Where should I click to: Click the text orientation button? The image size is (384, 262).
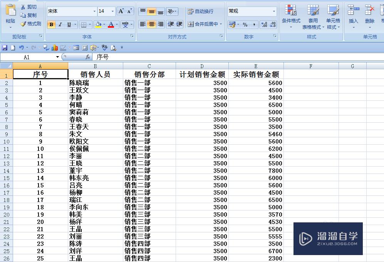172,11
